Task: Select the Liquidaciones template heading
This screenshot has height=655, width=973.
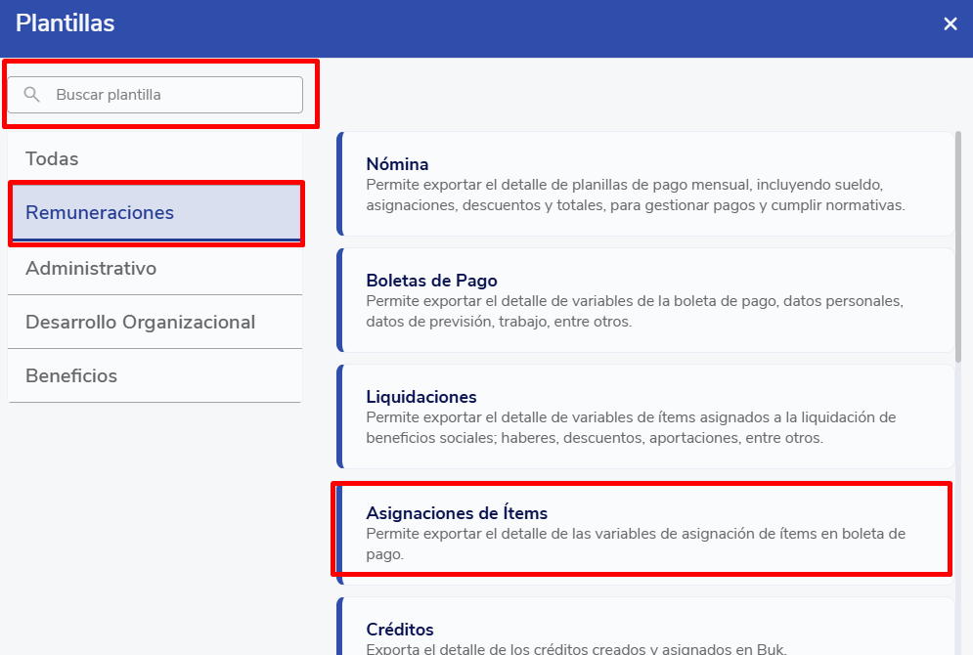Action: [420, 397]
